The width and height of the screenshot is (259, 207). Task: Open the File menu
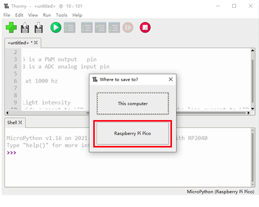[7, 15]
